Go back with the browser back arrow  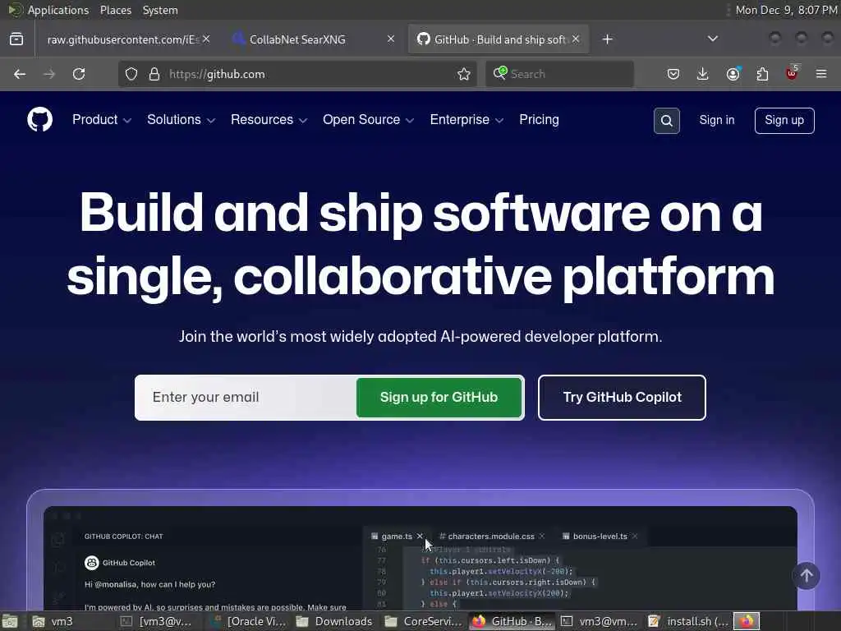pyautogui.click(x=20, y=74)
